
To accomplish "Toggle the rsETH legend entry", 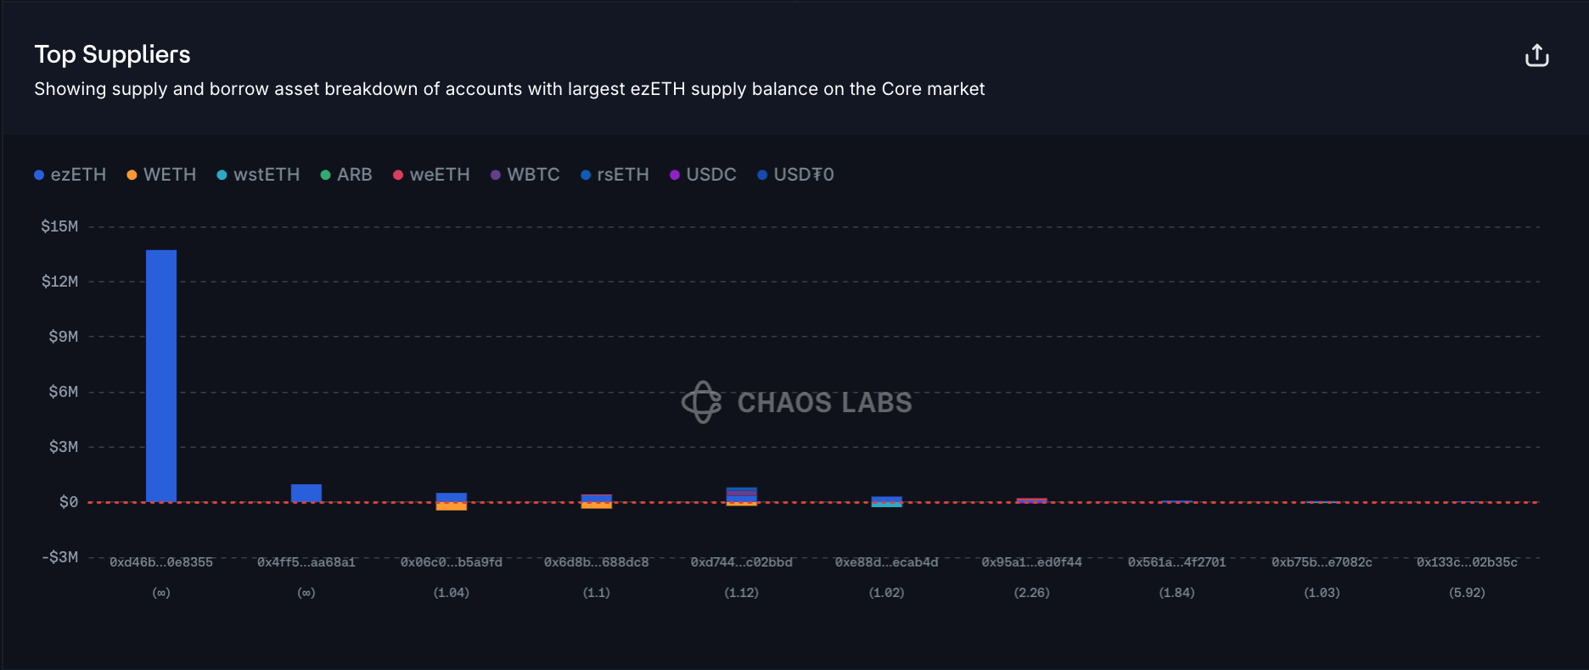I will tap(615, 175).
